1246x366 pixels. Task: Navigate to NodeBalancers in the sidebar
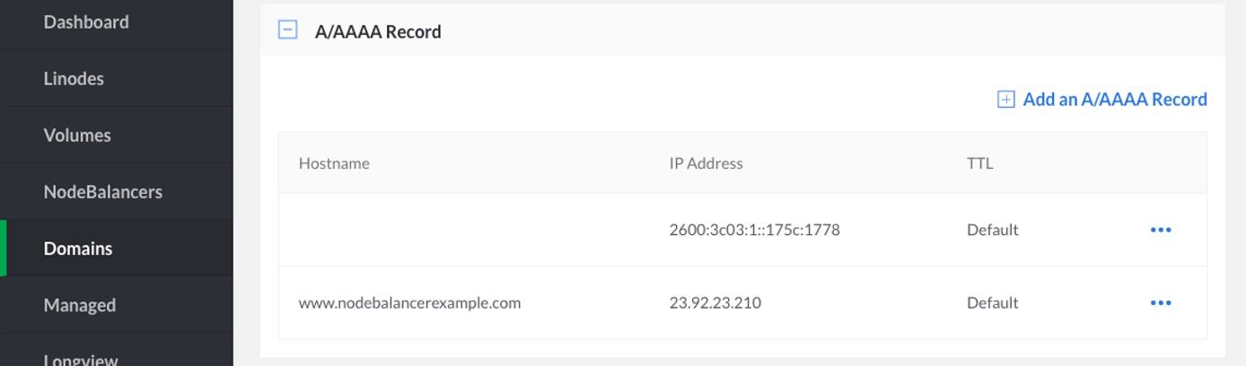(x=102, y=192)
